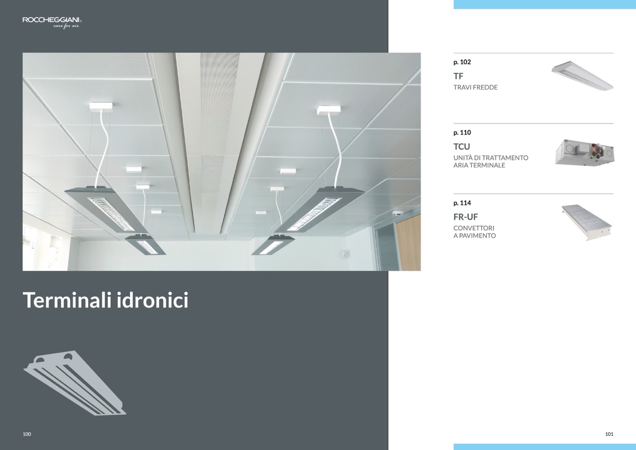The image size is (636, 450).
Task: Go to the 'p. 114' page reference
Action: [x=462, y=203]
